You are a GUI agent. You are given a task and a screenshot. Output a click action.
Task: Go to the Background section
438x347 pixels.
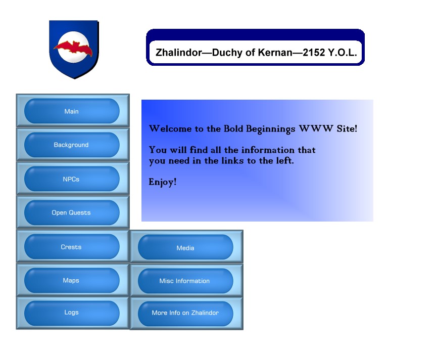72,145
